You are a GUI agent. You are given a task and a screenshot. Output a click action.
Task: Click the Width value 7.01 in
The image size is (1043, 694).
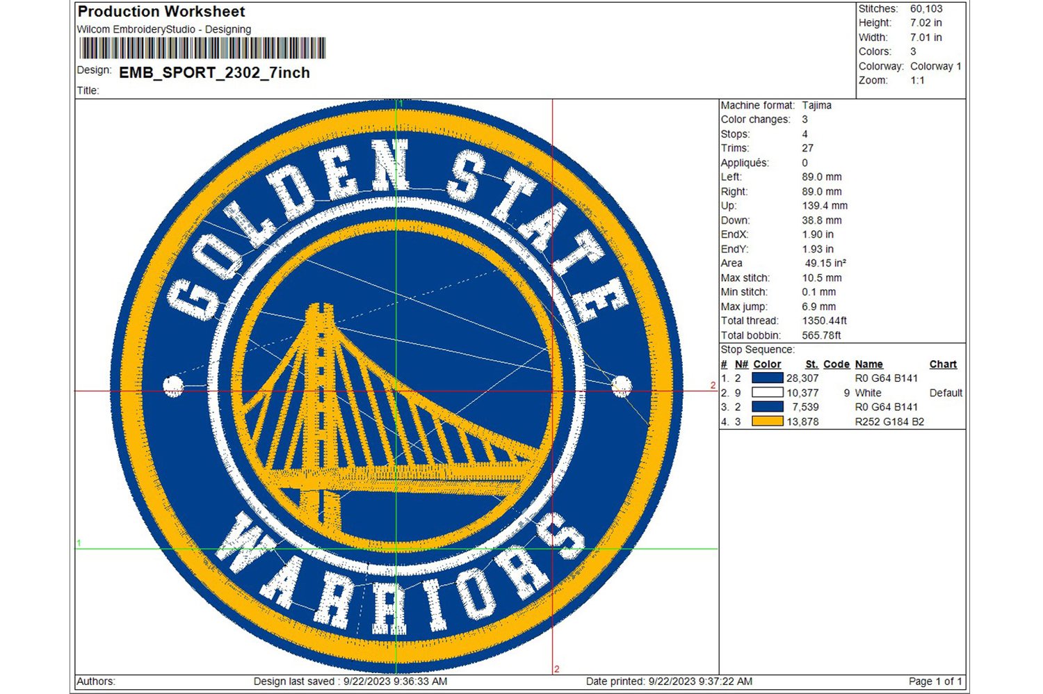pos(926,38)
